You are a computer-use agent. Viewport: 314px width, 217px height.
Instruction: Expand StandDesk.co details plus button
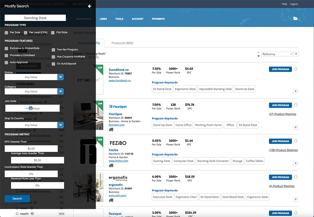pyautogui.click(x=295, y=91)
